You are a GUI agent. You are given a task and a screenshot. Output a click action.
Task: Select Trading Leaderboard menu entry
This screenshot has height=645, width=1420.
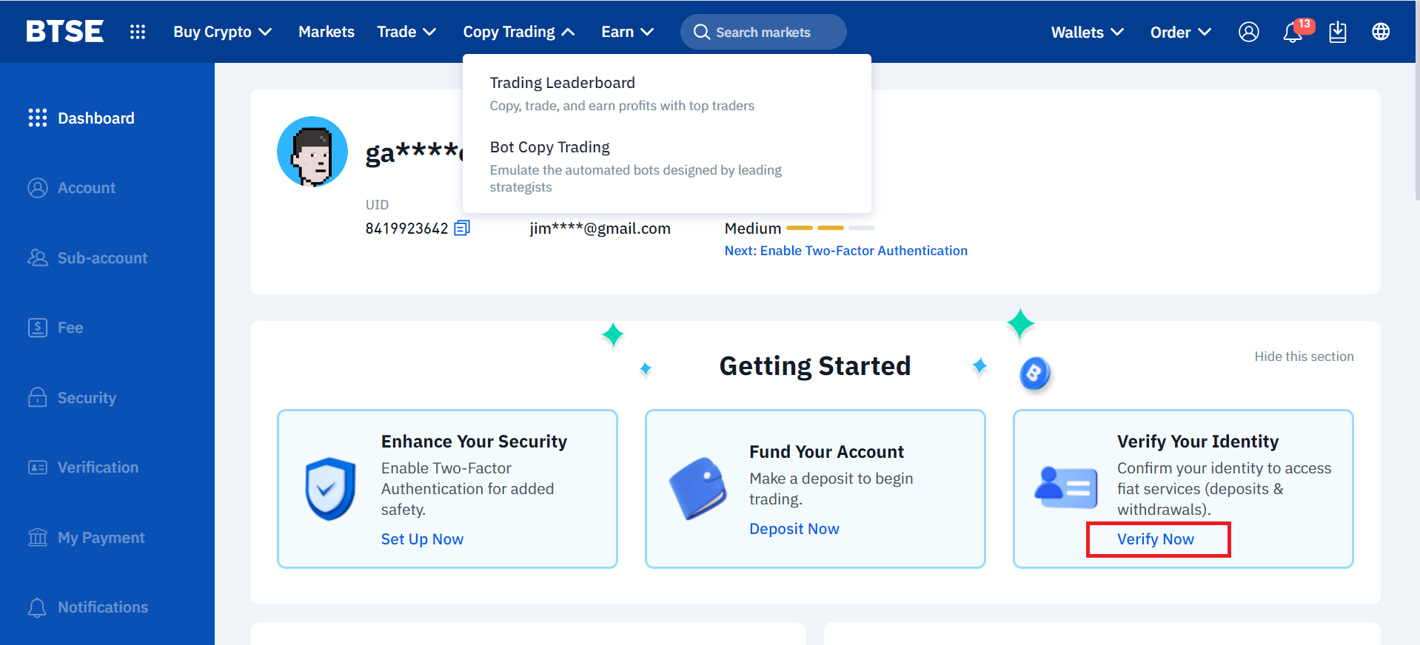click(622, 93)
